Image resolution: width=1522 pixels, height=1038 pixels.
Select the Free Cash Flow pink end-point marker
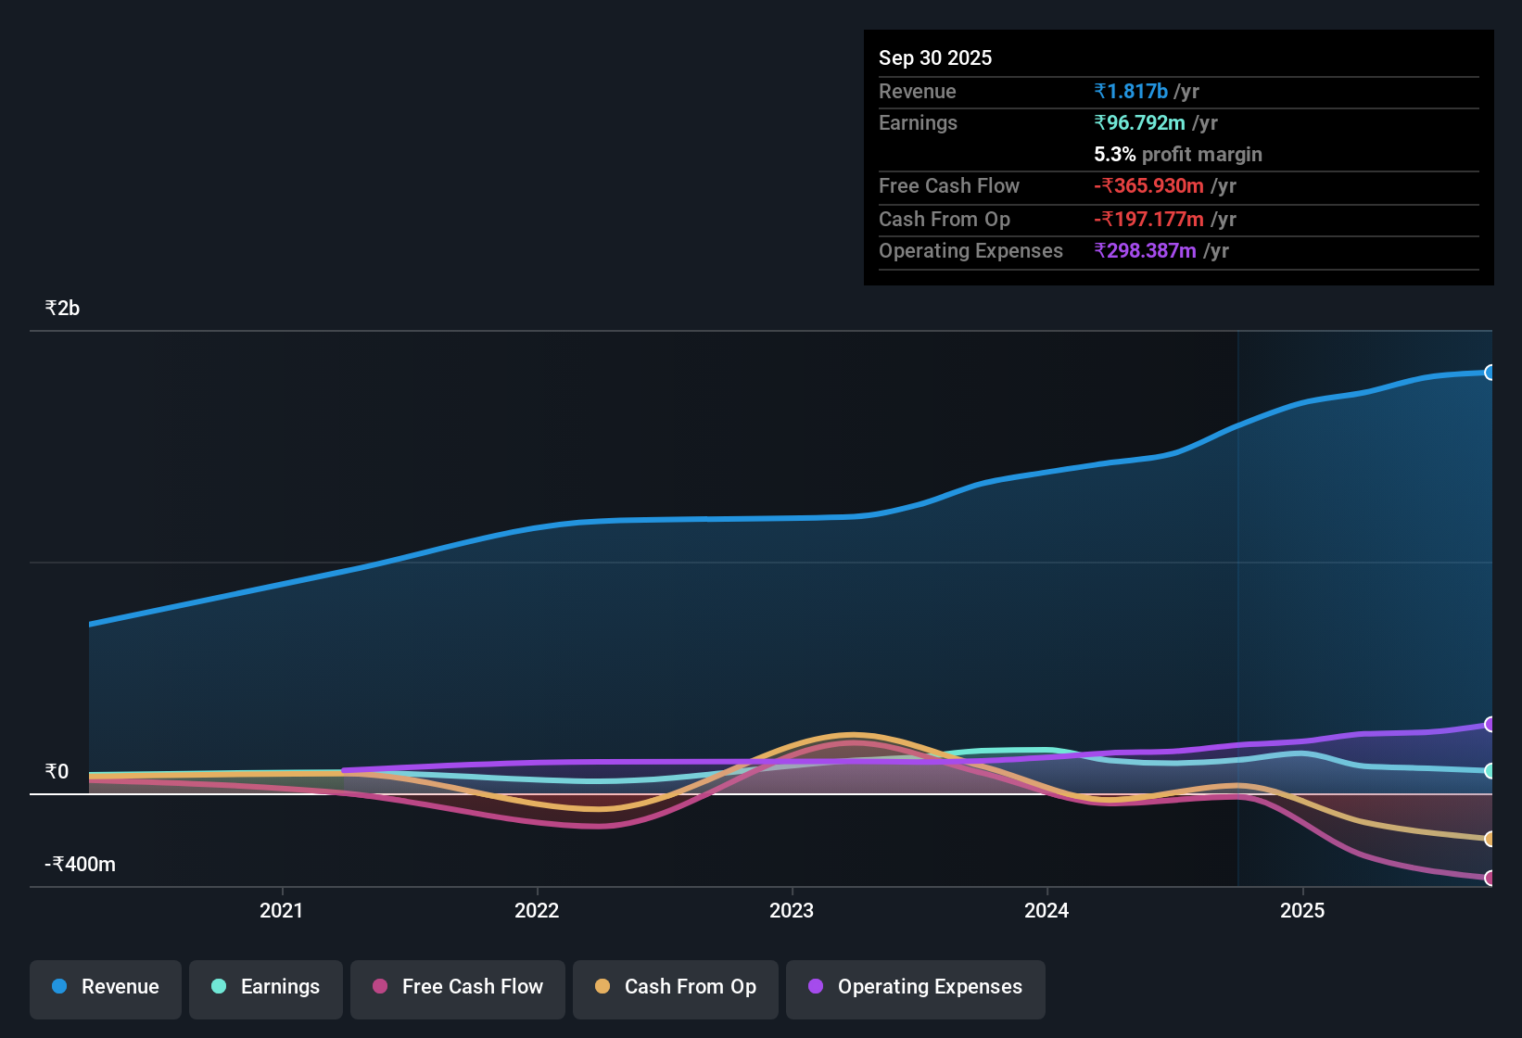(x=1490, y=878)
